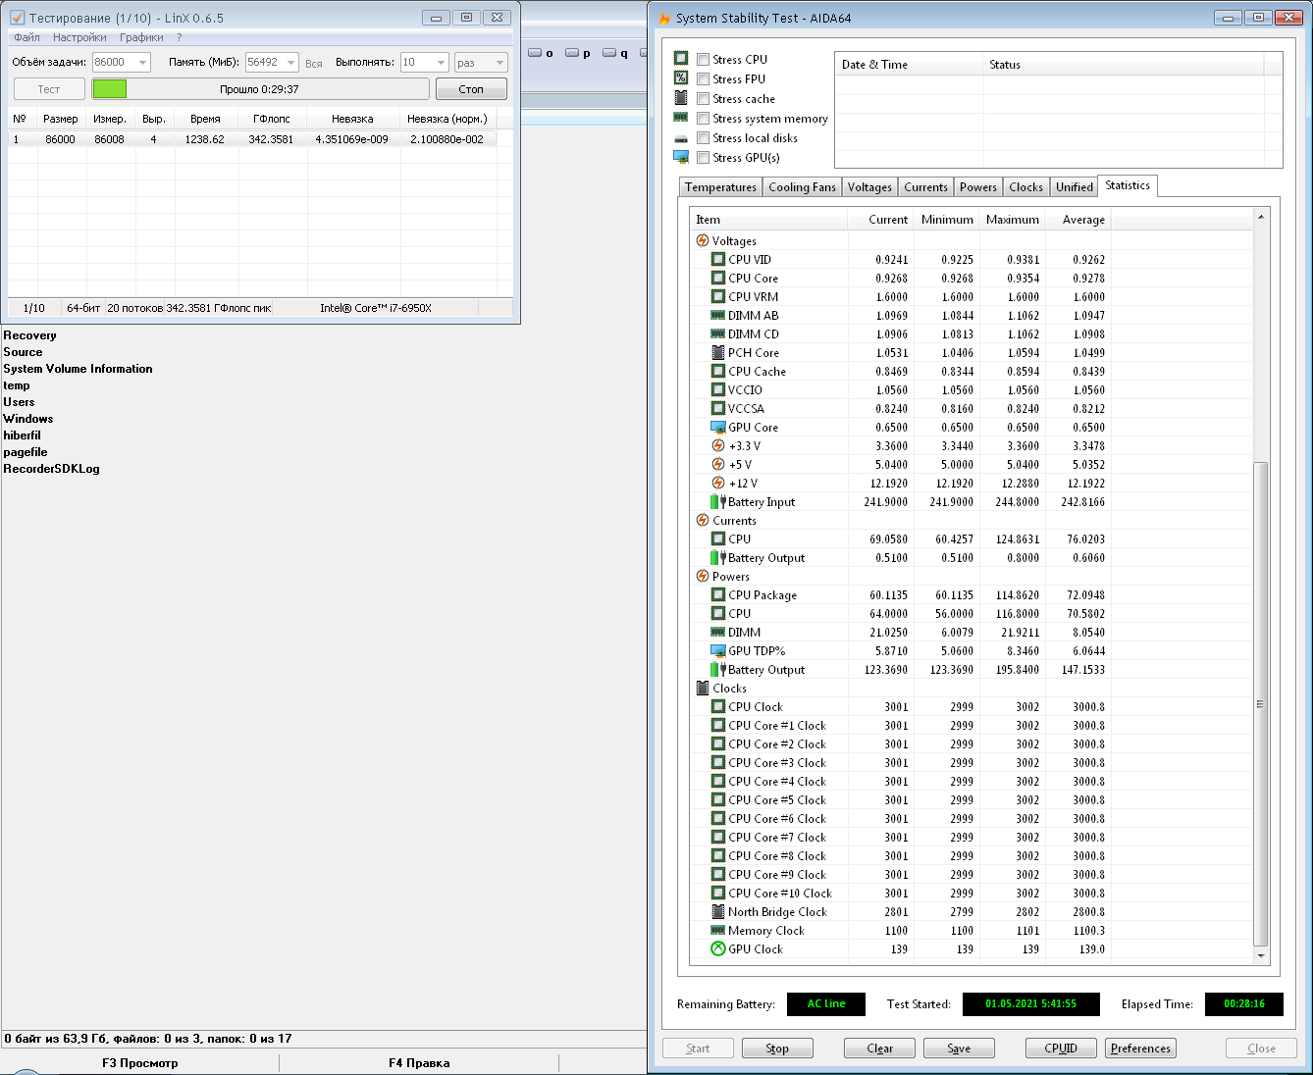The width and height of the screenshot is (1313, 1075).
Task: Click the +12 V lightning icon
Action: click(x=718, y=483)
